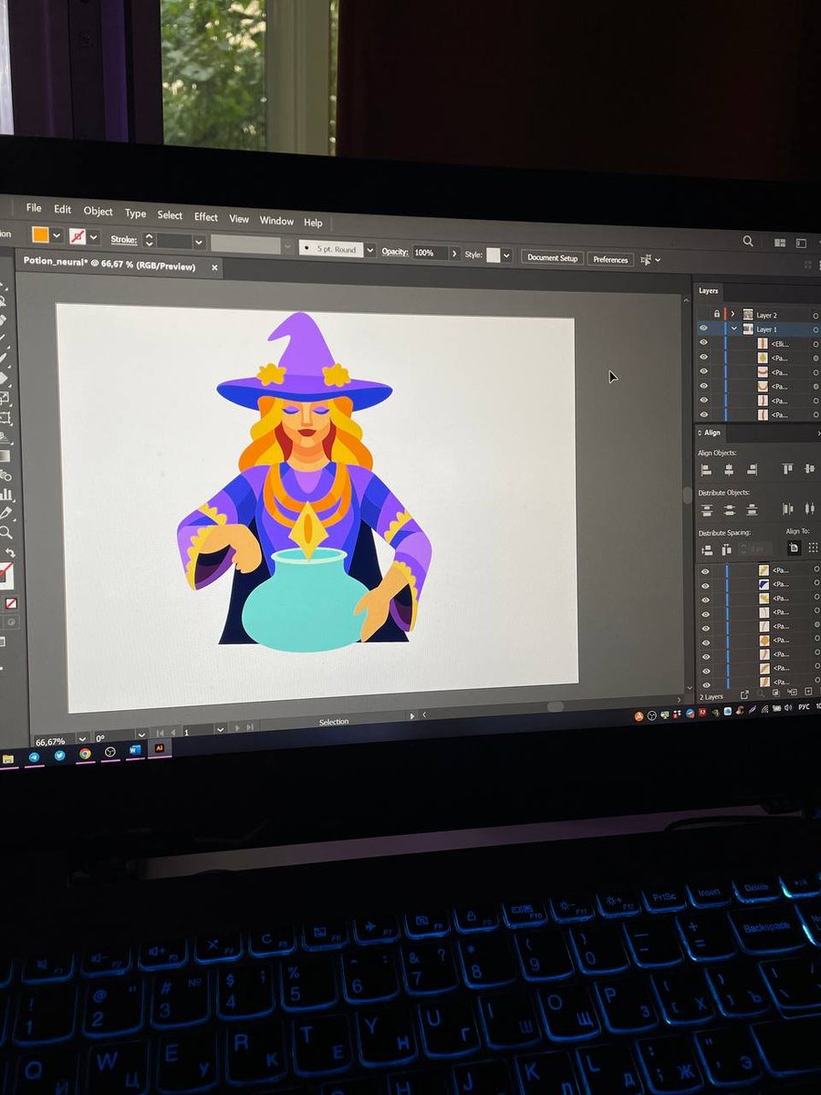Screen dimensions: 821x1095
Task: Expand Layer 2 with its arrow
Action: click(733, 314)
